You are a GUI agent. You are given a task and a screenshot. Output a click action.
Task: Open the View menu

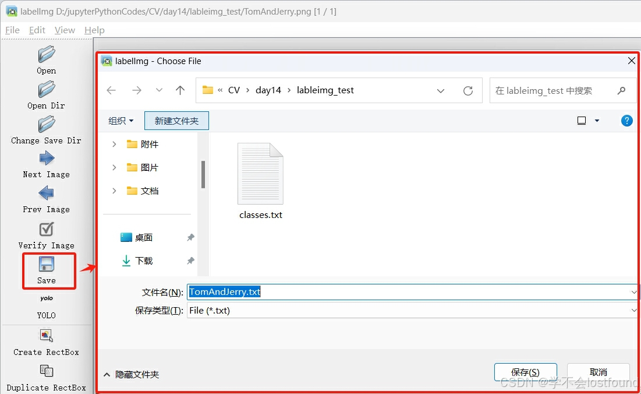(65, 30)
